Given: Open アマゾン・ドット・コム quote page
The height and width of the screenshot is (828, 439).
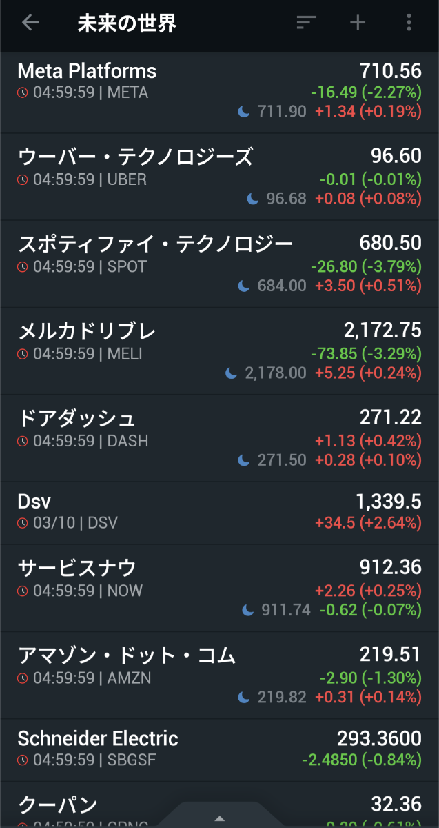Looking at the screenshot, I should click(x=126, y=655).
